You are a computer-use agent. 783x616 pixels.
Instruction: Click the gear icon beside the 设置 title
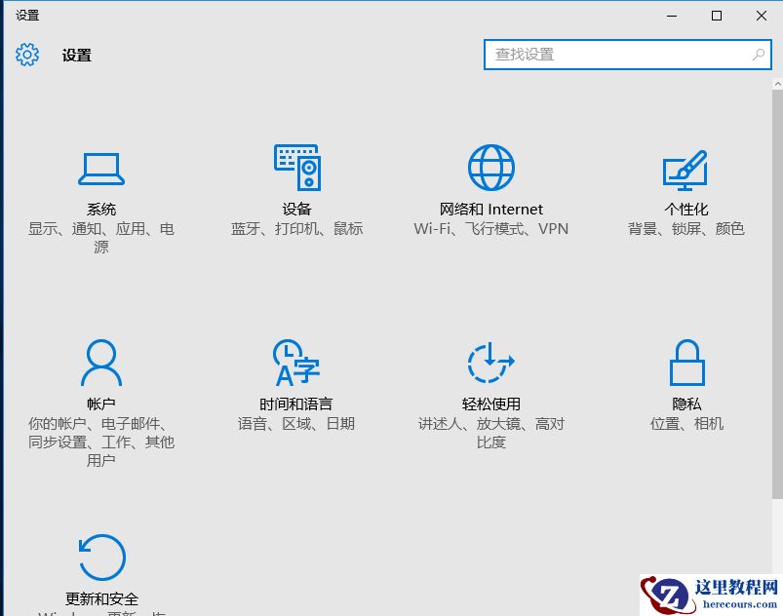[27, 56]
